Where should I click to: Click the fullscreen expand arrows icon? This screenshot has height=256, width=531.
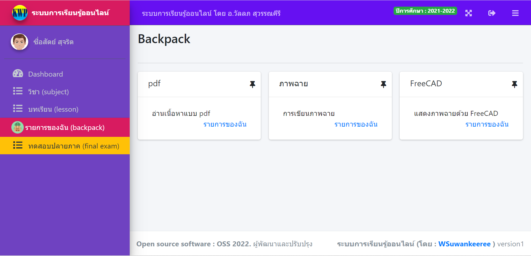(468, 13)
